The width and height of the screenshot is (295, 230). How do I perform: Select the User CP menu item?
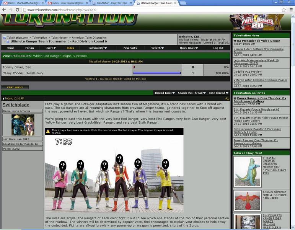click(x=51, y=48)
